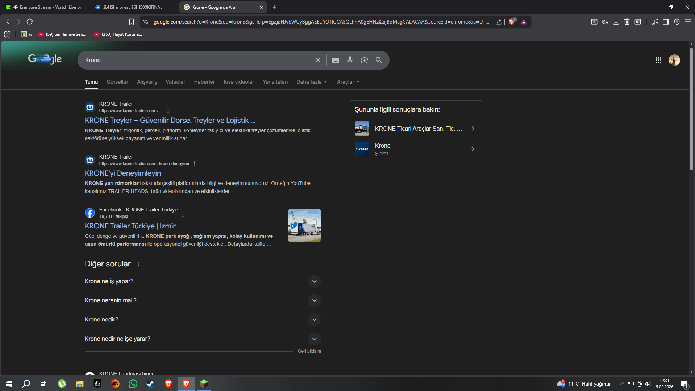Viewport: 695px width, 391px height.
Task: Open the passwords key icon
Action: pos(605,22)
